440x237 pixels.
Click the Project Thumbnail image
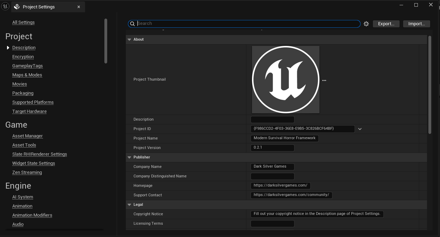pyautogui.click(x=285, y=80)
